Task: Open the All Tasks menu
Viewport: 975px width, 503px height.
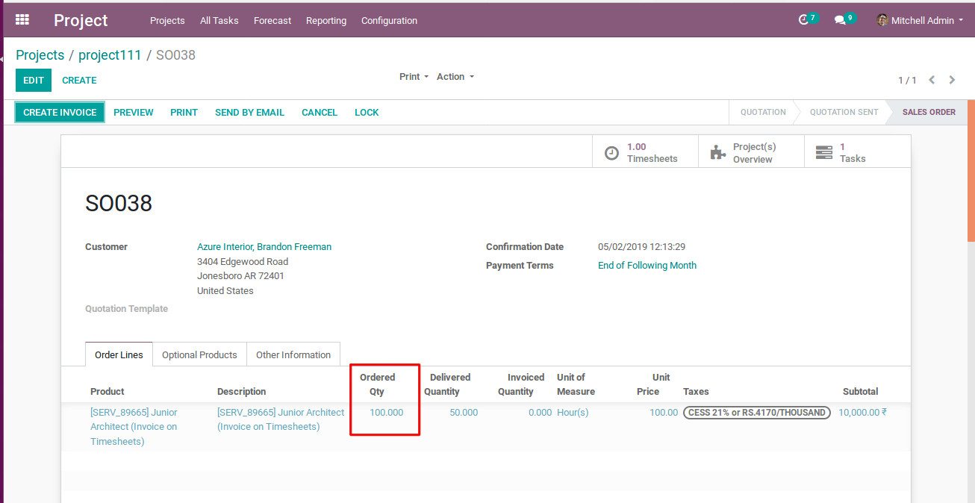Action: click(x=219, y=20)
